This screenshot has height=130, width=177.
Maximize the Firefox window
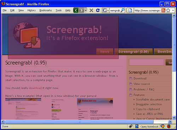point(167,4)
